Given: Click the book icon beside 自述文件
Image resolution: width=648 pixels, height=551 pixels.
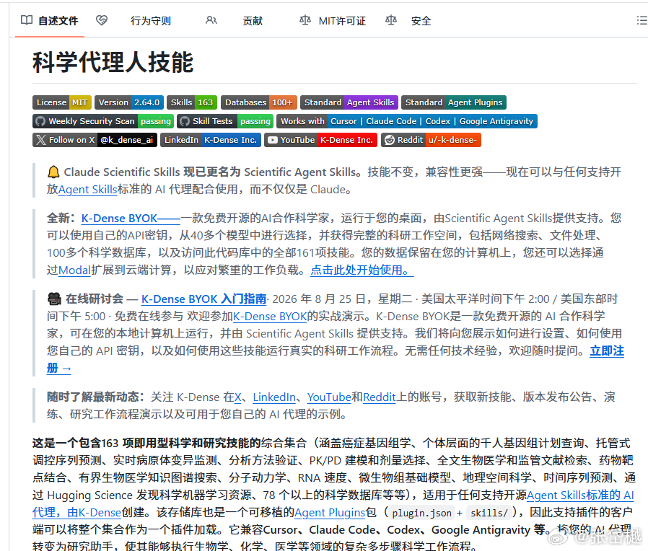Looking at the screenshot, I should pos(27,20).
